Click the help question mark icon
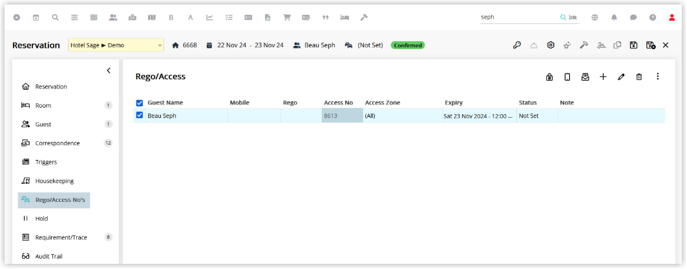687x269 pixels. coord(652,17)
